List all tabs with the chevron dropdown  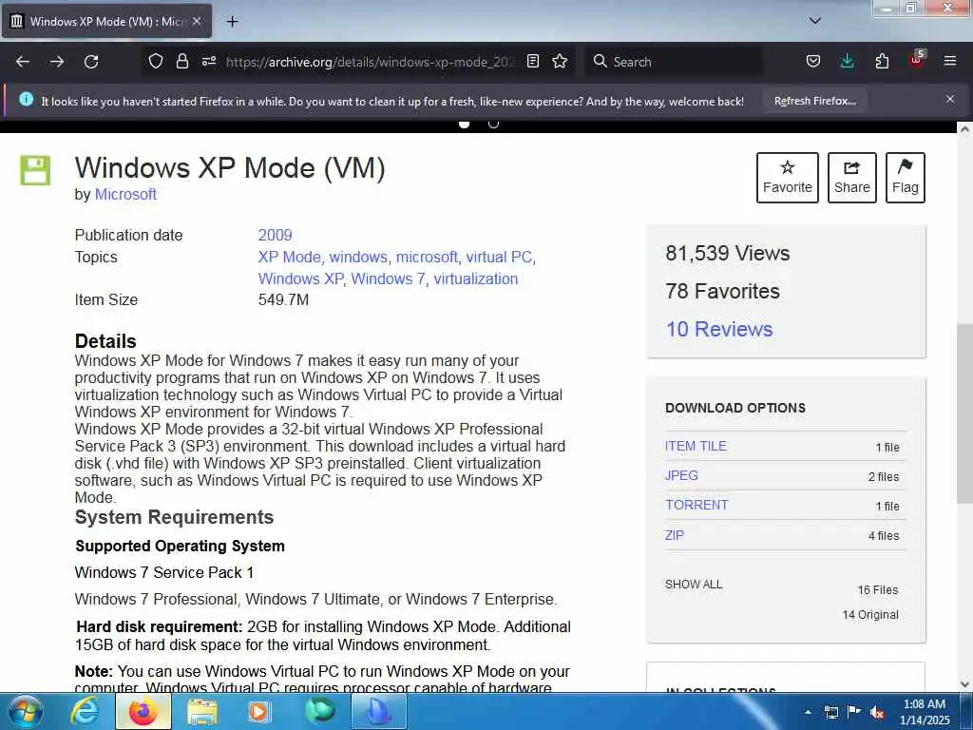[x=815, y=21]
